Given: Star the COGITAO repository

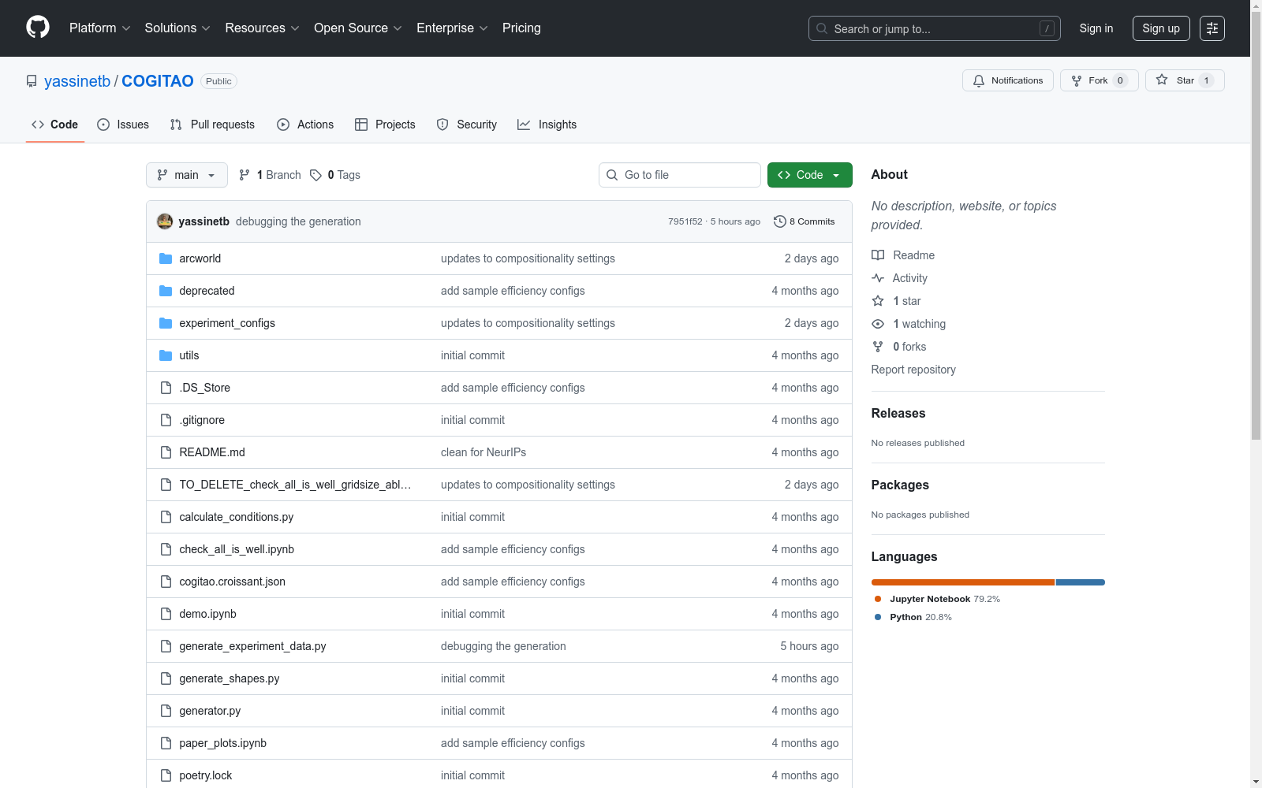Looking at the screenshot, I should (x=1185, y=80).
